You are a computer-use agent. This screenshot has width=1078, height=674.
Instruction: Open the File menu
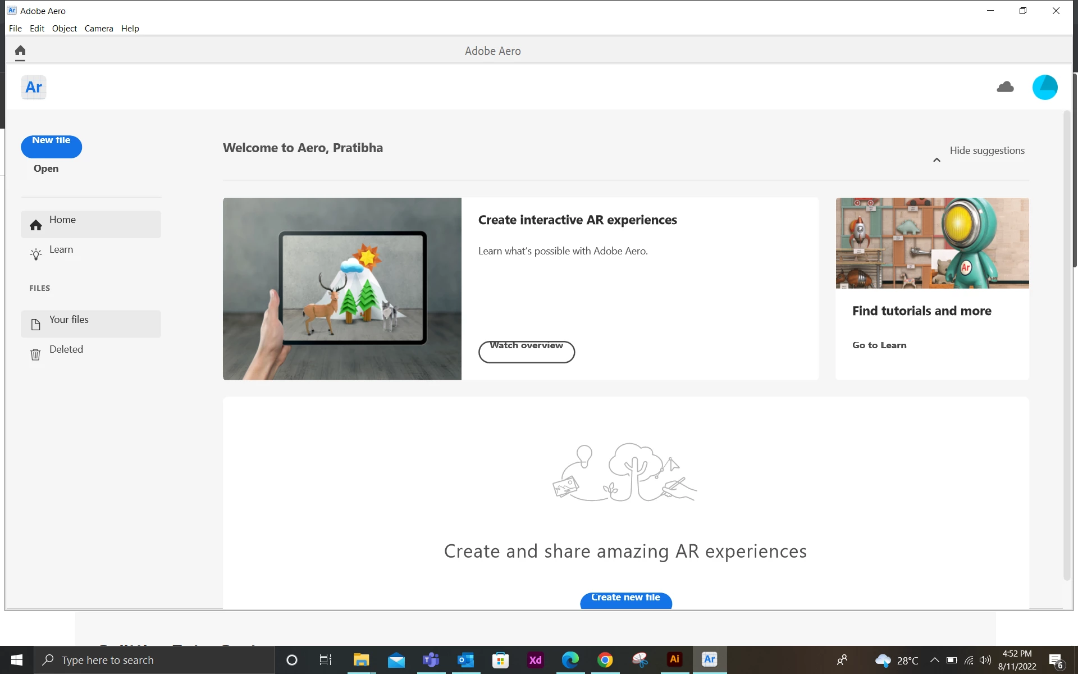pyautogui.click(x=15, y=29)
